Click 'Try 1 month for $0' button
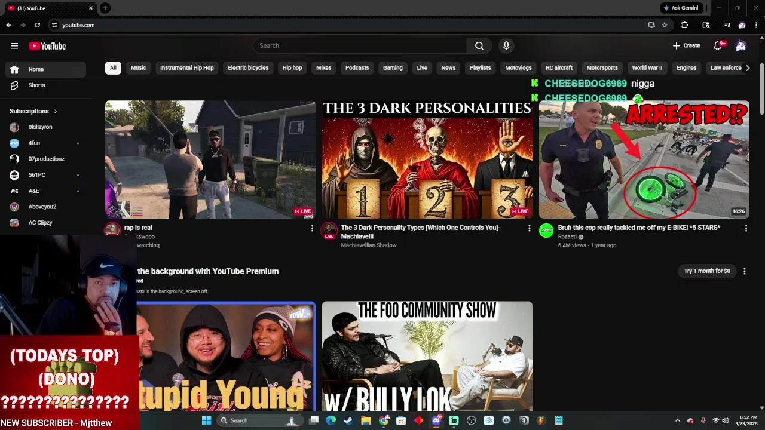Image resolution: width=765 pixels, height=430 pixels. tap(707, 271)
